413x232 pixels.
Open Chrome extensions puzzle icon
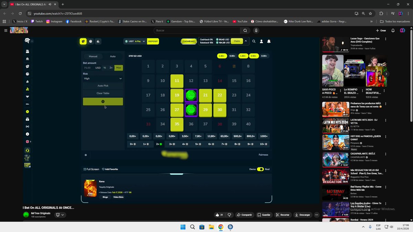(381, 13)
